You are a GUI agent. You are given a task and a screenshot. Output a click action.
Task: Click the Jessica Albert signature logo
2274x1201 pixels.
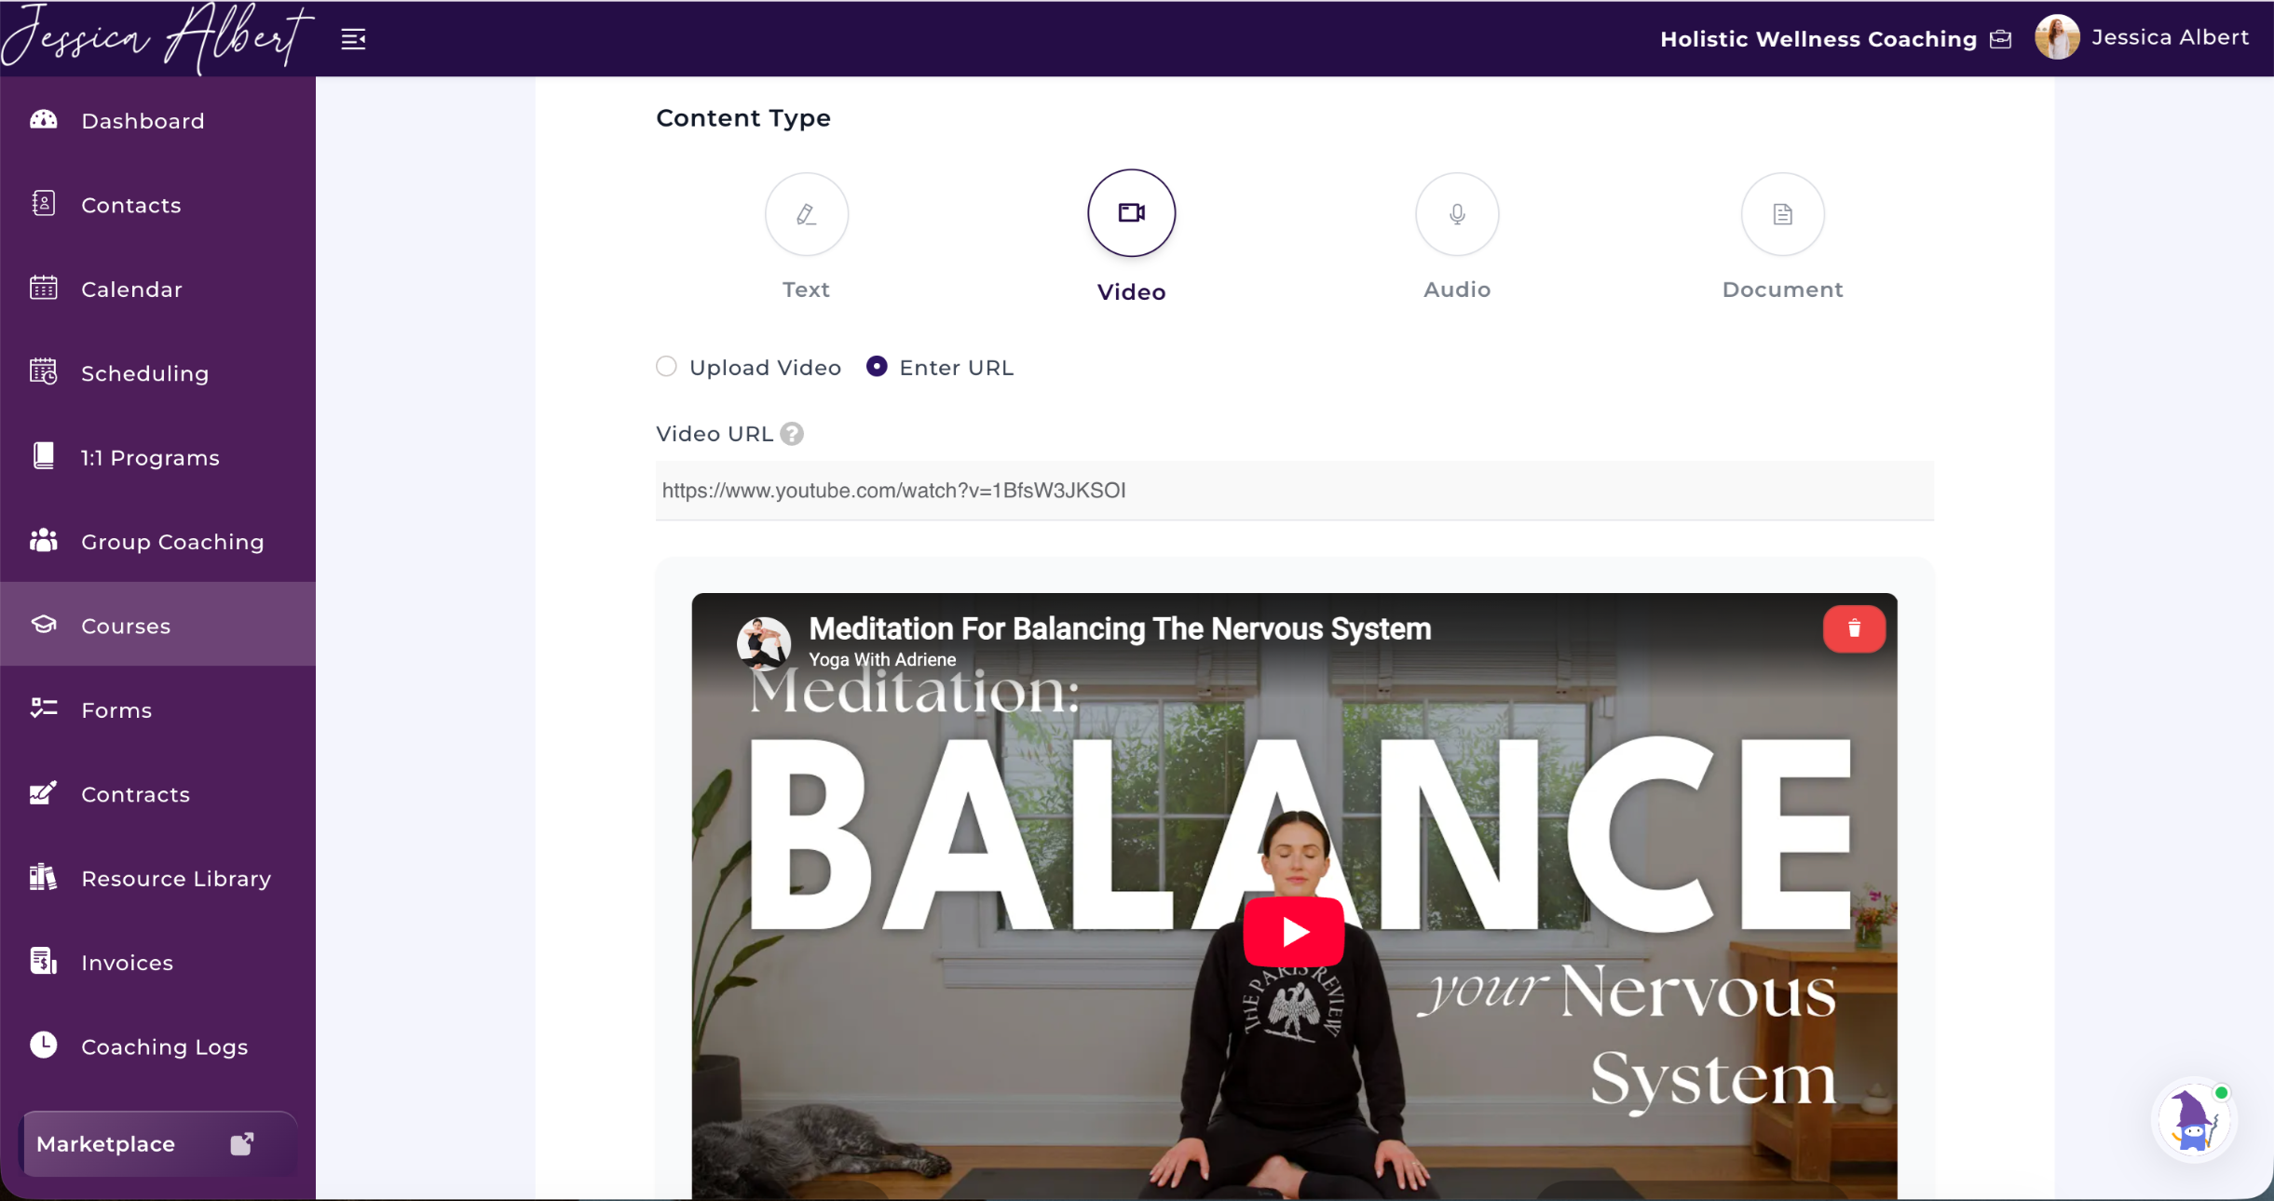click(x=157, y=37)
